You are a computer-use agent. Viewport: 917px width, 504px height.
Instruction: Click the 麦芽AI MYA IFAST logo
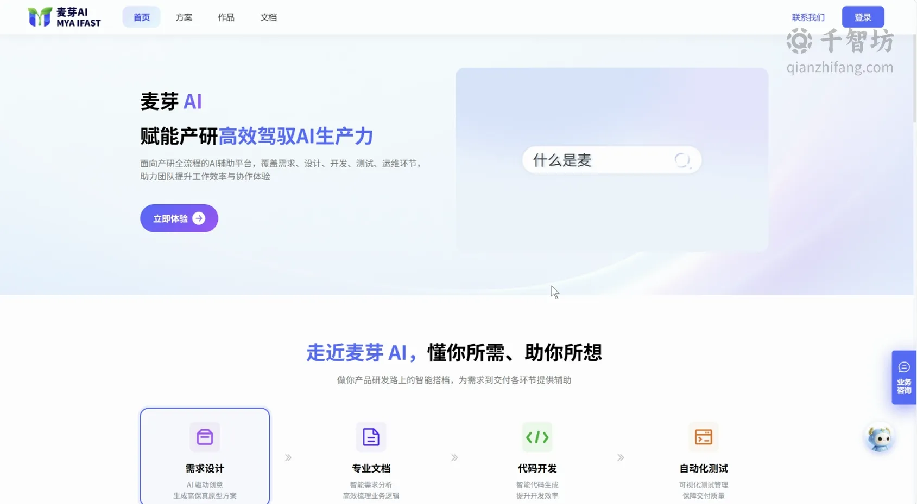tap(64, 17)
